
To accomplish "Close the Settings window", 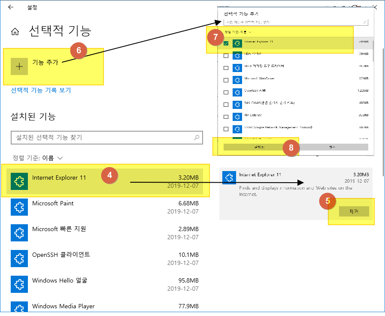I will pyautogui.click(x=375, y=7).
